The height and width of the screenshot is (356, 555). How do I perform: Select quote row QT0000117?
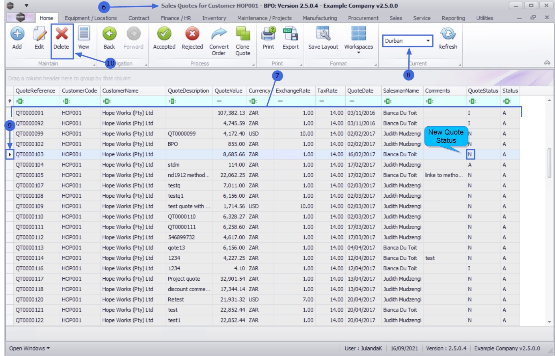pos(30,279)
